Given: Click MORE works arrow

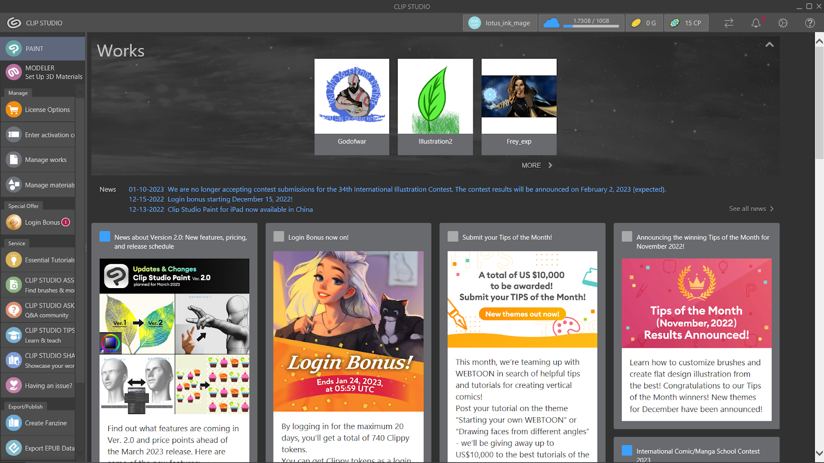Looking at the screenshot, I should (x=537, y=165).
